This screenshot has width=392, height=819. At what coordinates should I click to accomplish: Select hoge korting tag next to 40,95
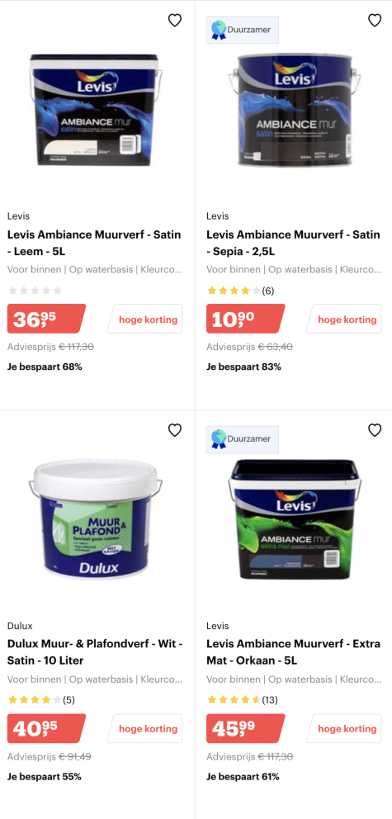pyautogui.click(x=145, y=728)
